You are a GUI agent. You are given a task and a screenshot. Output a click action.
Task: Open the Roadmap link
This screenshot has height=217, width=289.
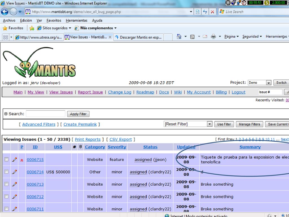coord(145,92)
